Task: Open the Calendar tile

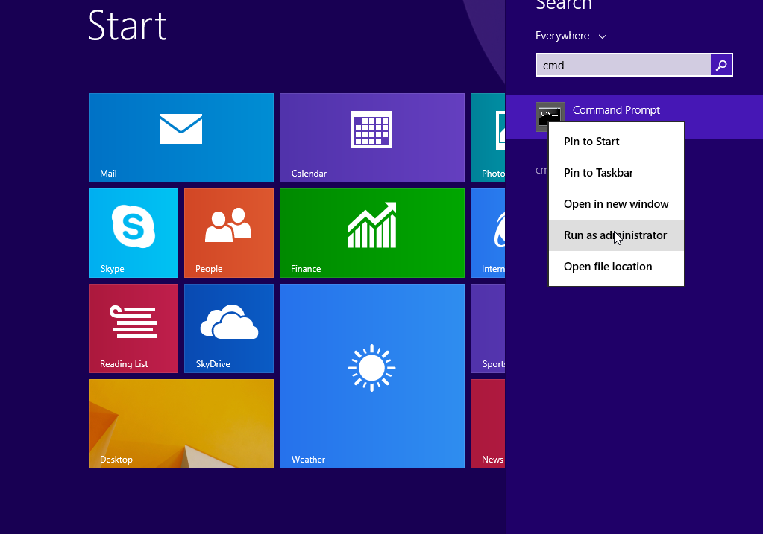Action: pos(371,138)
